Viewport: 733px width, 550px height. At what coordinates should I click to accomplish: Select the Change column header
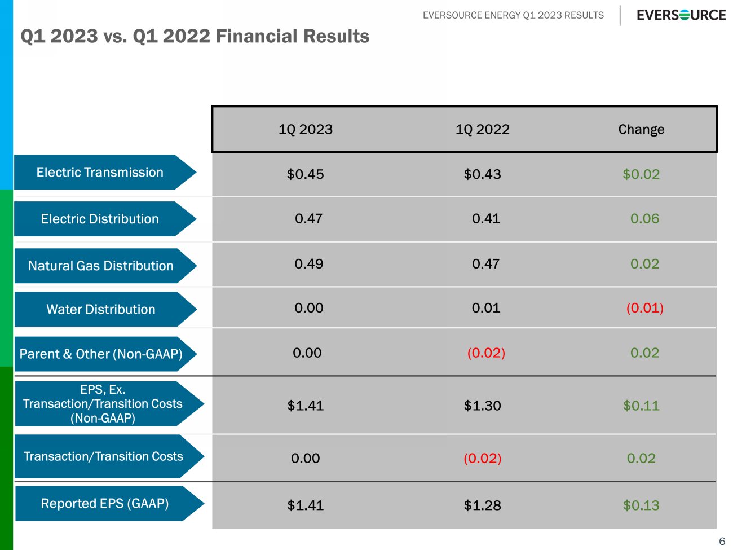click(x=641, y=130)
